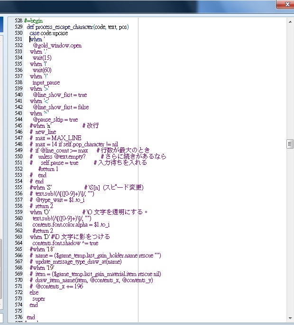Click 'super' on line 573

[39, 299]
